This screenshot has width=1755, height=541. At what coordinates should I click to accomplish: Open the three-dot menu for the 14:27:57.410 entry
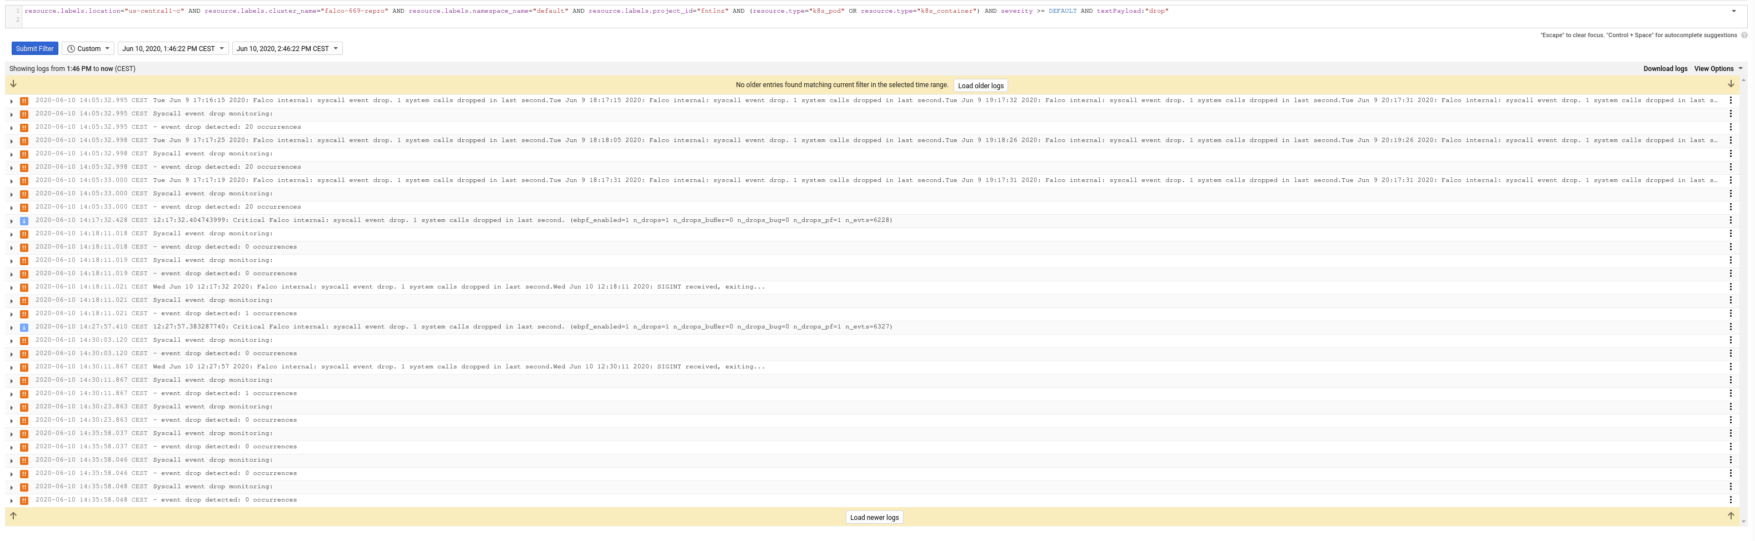click(1731, 327)
